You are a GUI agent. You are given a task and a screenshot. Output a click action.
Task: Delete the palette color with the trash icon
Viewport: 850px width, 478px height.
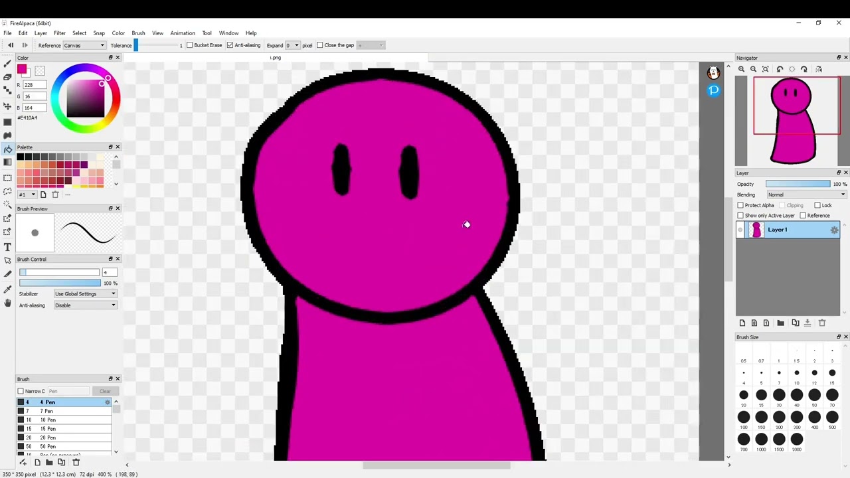coord(55,195)
